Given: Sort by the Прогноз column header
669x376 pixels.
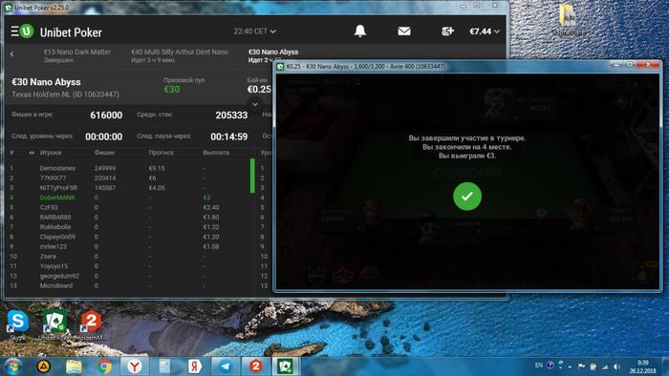Looking at the screenshot, I should click(x=161, y=153).
